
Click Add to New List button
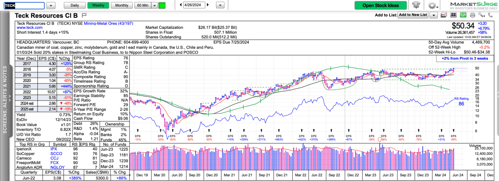pyautogui.click(x=413, y=15)
